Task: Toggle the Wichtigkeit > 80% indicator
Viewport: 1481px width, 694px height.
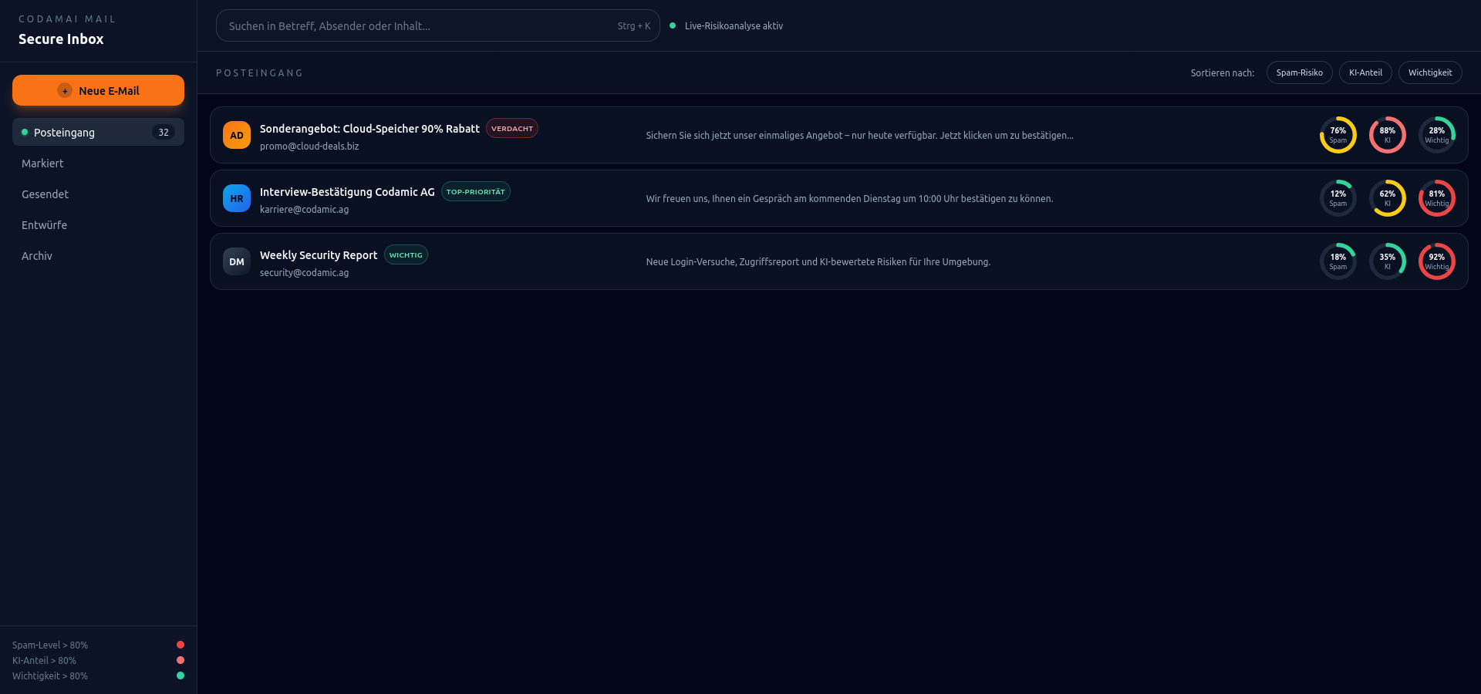Action: (180, 675)
